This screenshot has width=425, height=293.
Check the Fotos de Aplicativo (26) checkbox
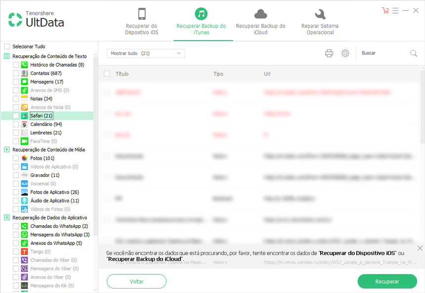pyautogui.click(x=16, y=192)
